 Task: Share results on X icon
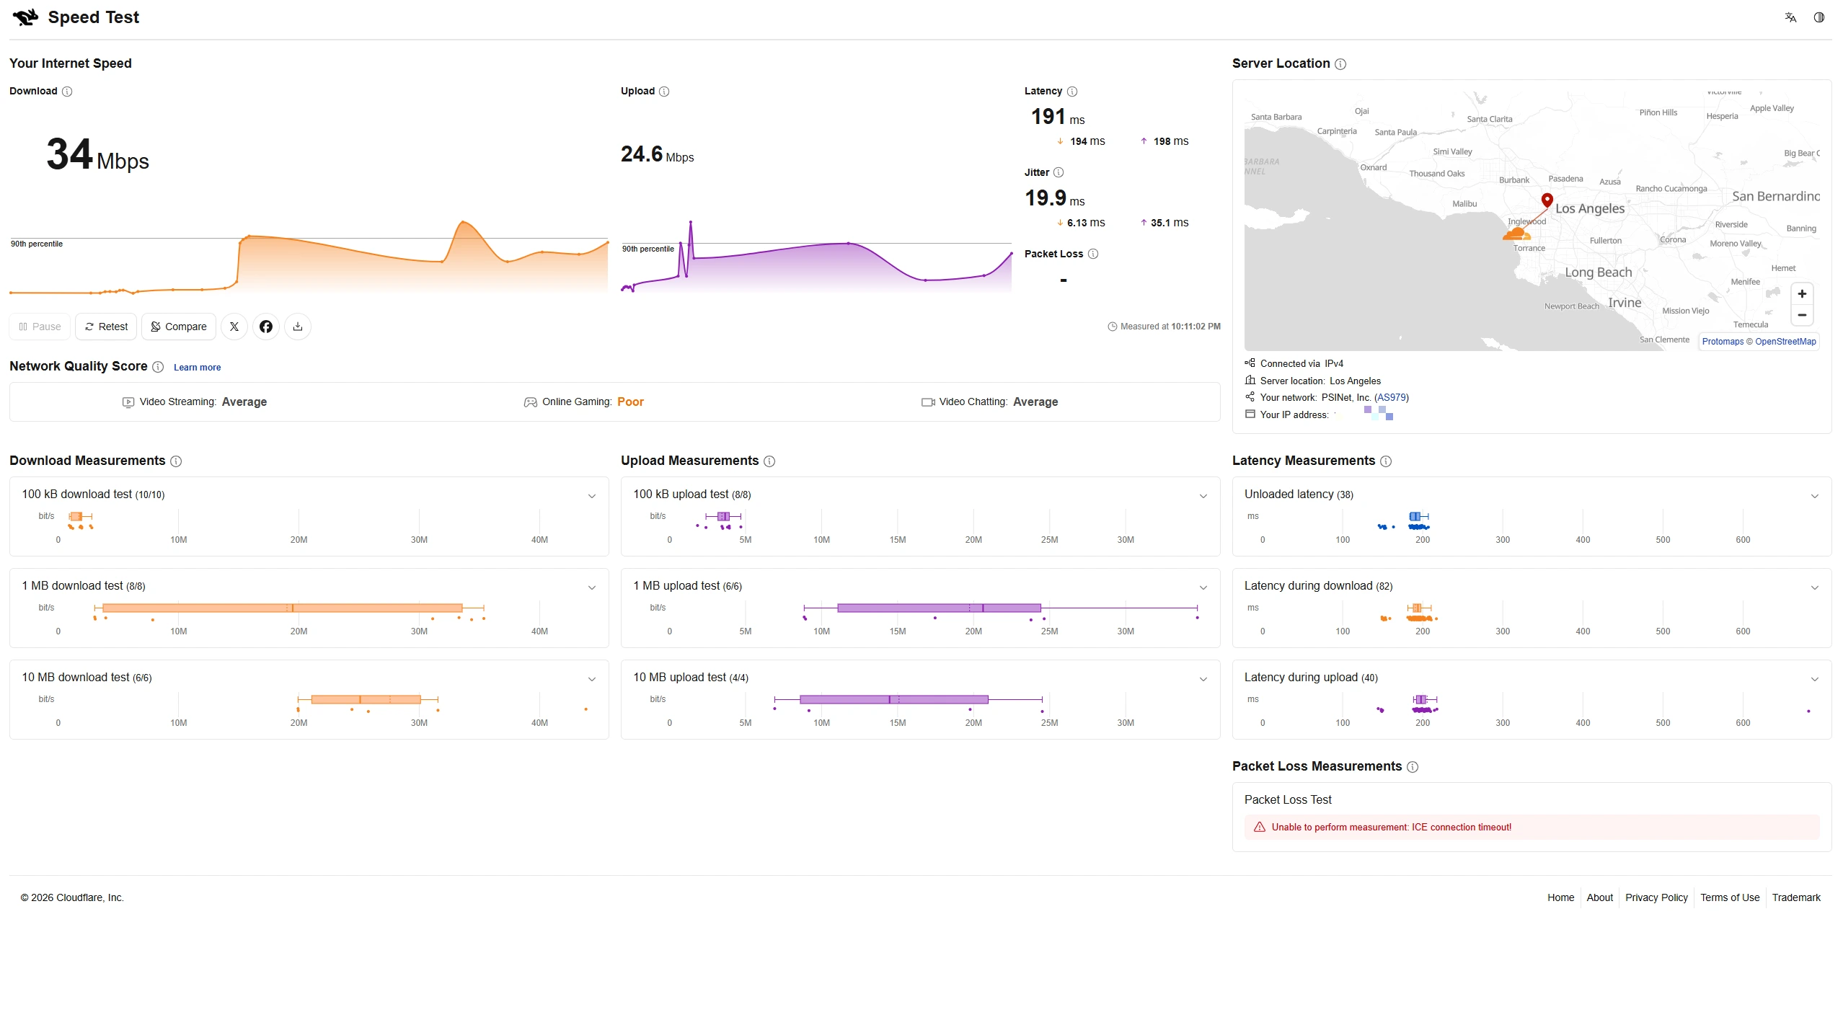pos(234,327)
